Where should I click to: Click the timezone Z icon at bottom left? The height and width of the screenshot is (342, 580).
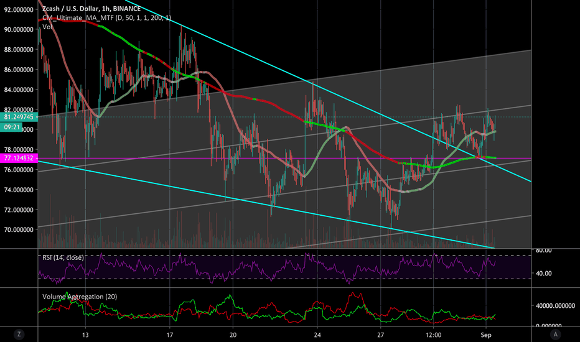click(x=19, y=335)
